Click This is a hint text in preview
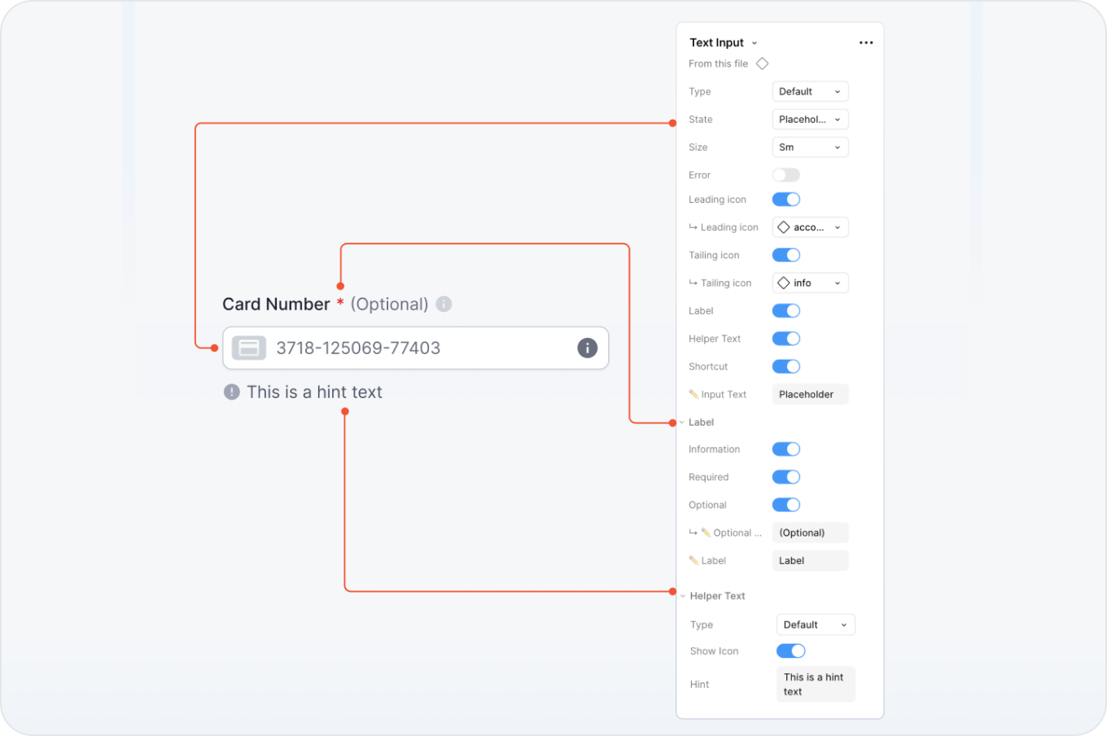This screenshot has height=736, width=1107. point(314,392)
